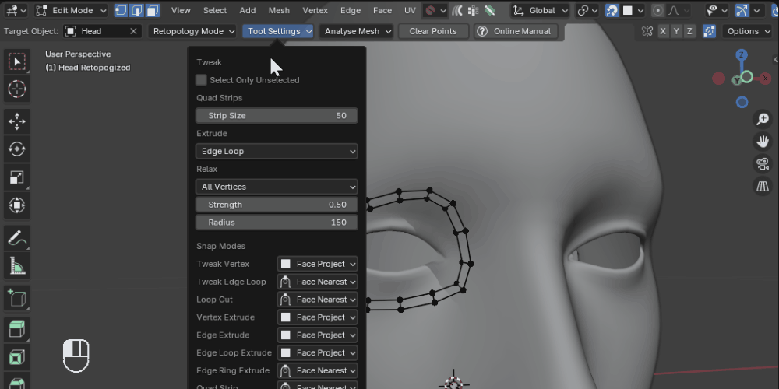Click the Clear Points button
Screen dimensions: 779x389
coord(433,31)
